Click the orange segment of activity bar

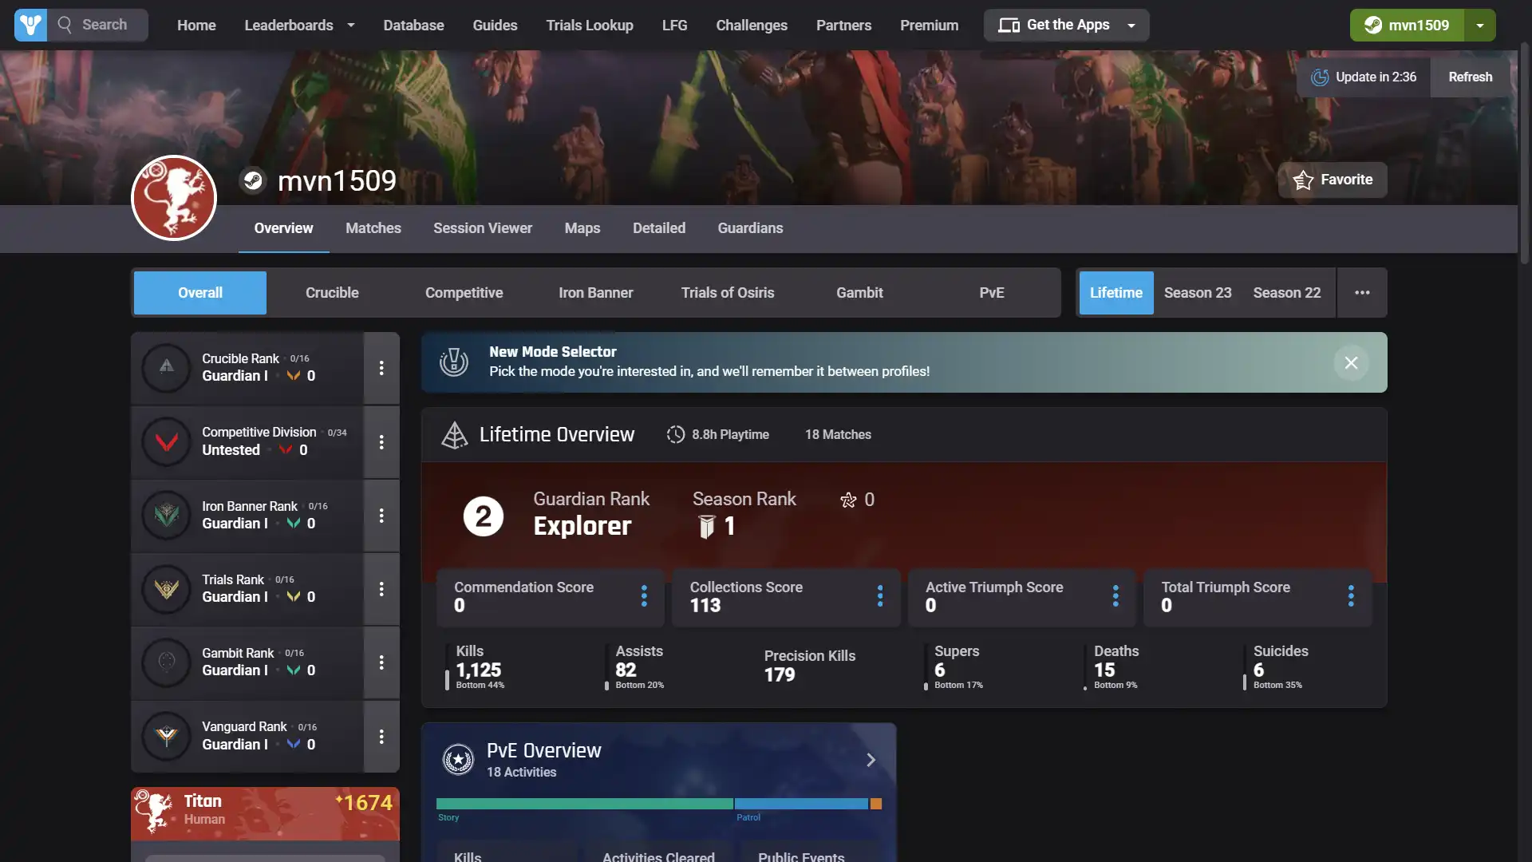(876, 804)
